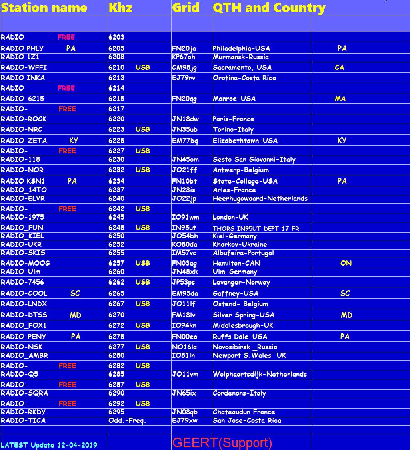Click Wolphaartsdijk-Netherlands location cell
410x450 pixels.
point(260,374)
